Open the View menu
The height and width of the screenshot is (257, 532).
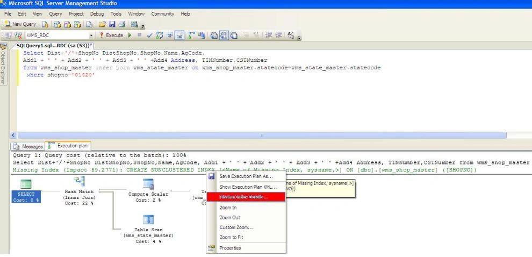coord(37,14)
